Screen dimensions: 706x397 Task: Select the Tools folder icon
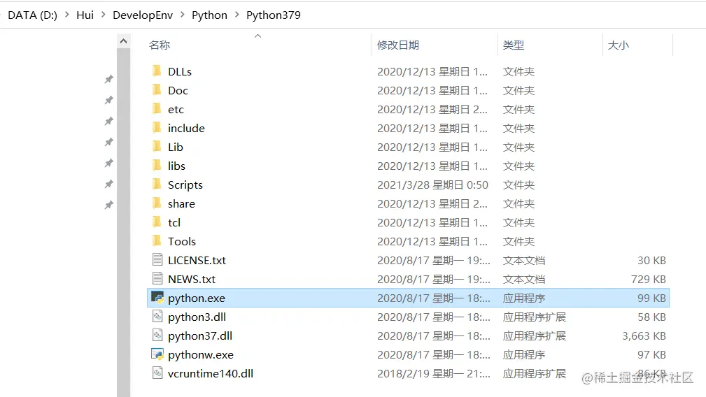click(157, 241)
